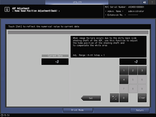Tap the speaker sound icon

(x=145, y=2)
